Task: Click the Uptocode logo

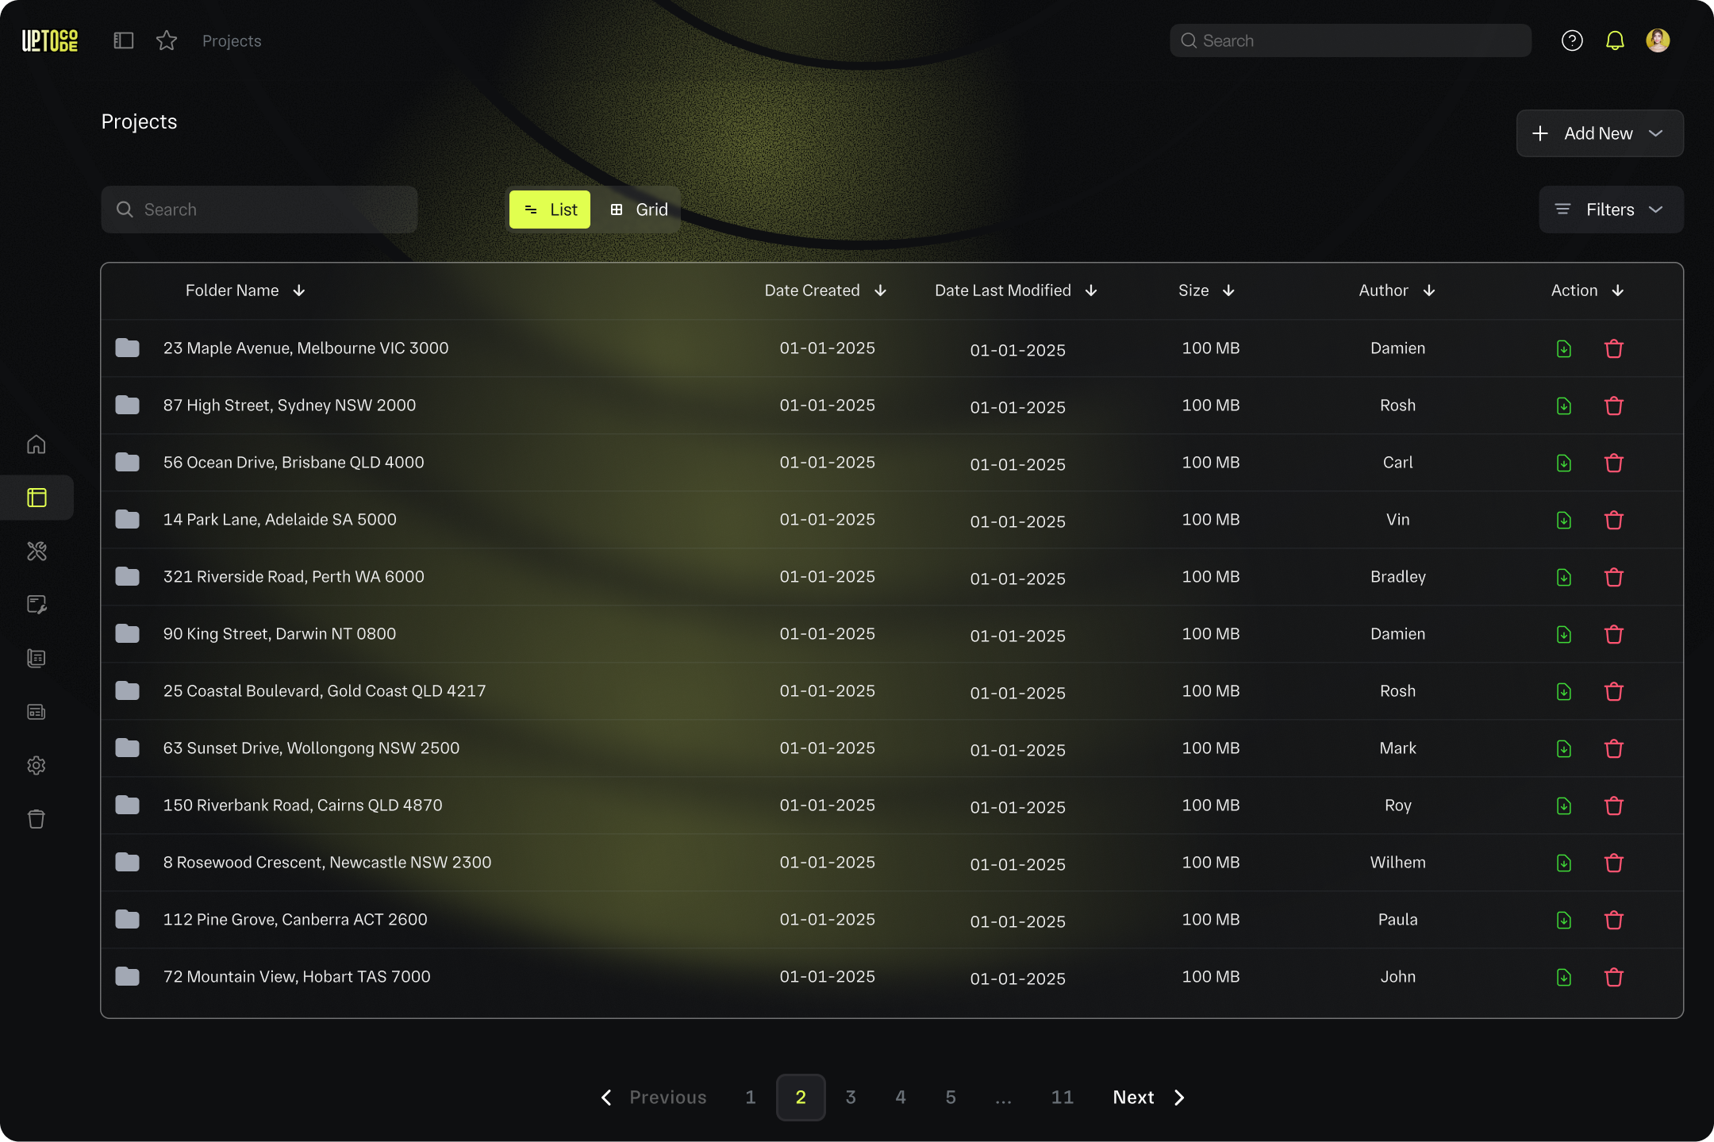Action: (50, 40)
